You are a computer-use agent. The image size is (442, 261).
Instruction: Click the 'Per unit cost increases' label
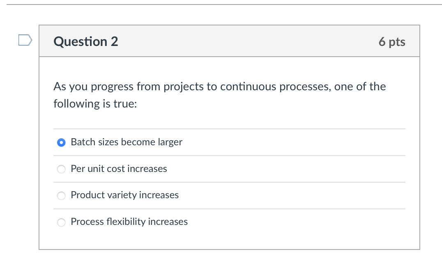coord(119,169)
